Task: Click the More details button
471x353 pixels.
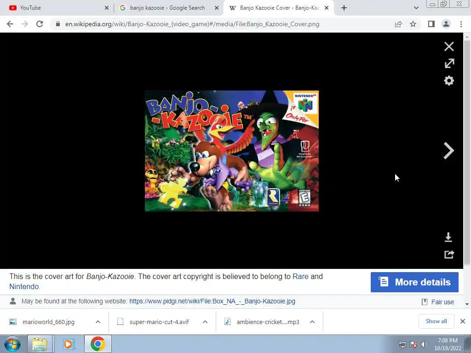Action: tap(414, 282)
